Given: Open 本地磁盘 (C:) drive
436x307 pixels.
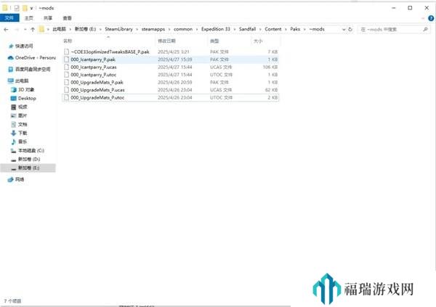Looking at the screenshot, I should pyautogui.click(x=31, y=150).
